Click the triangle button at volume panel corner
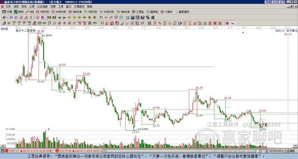 [x=3, y=146]
